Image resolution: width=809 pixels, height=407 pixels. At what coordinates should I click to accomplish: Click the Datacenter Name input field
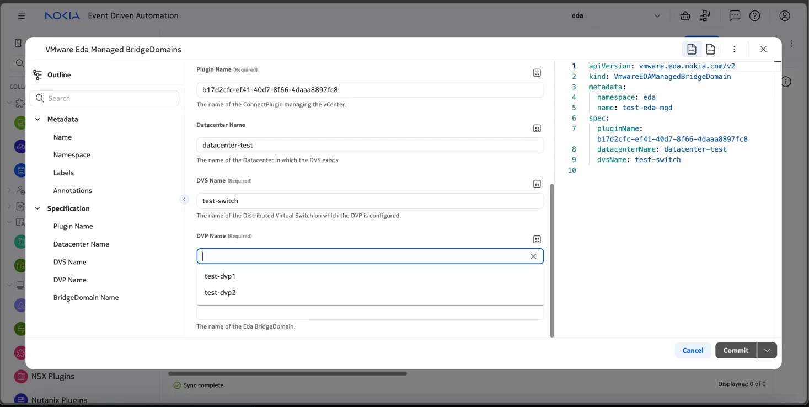point(370,145)
